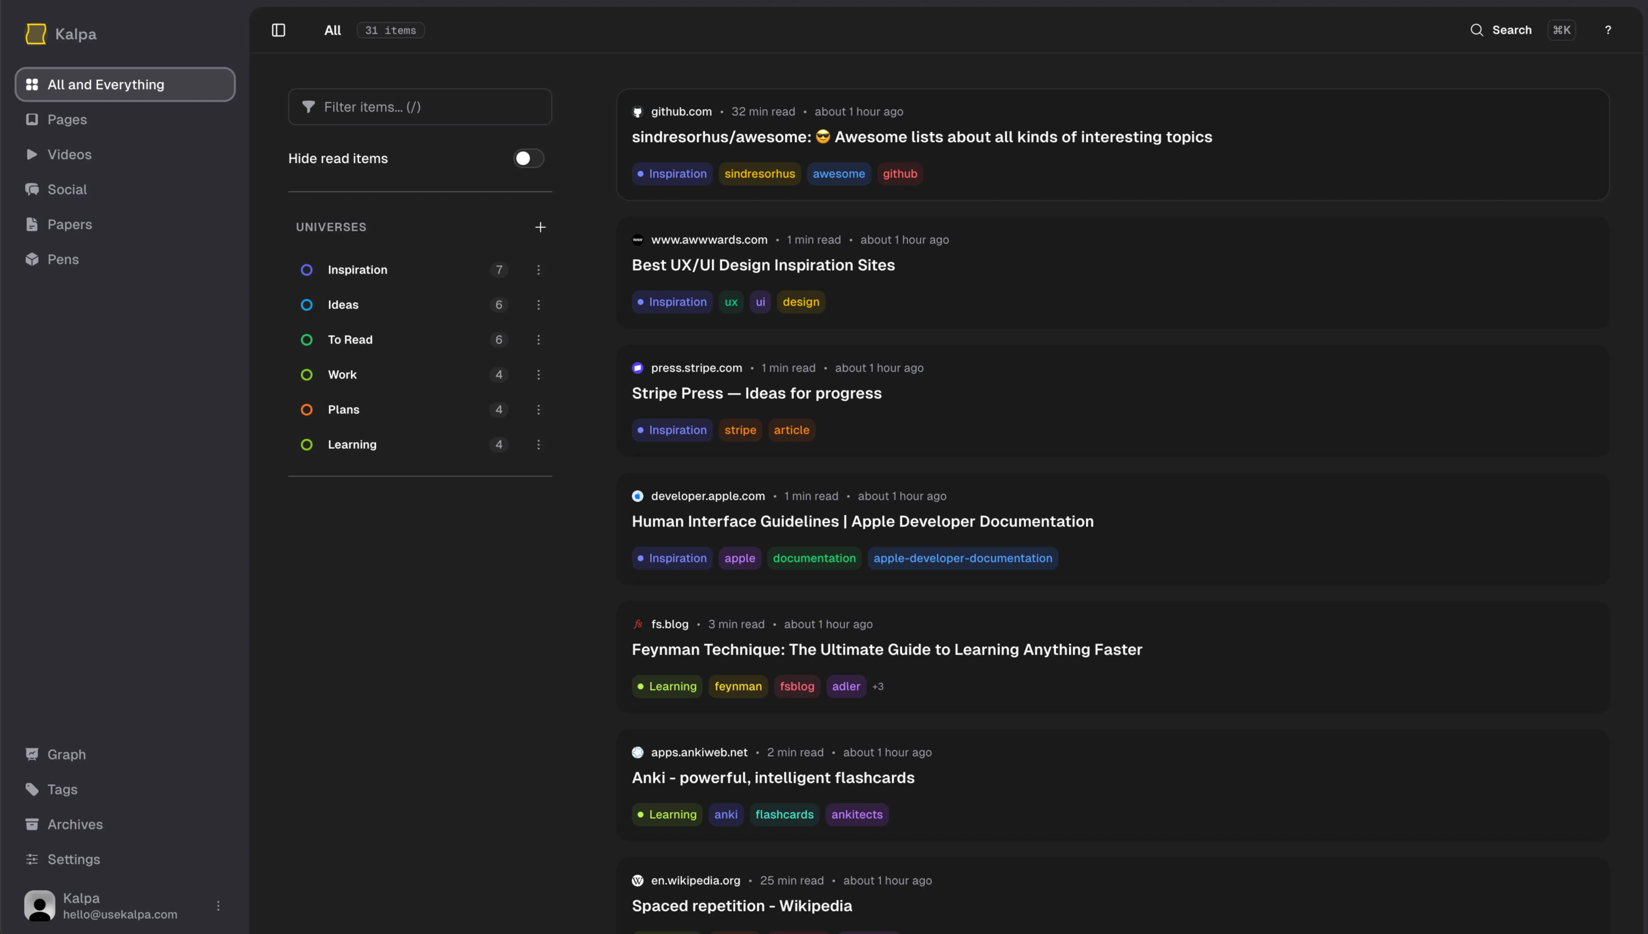Open Tags from the sidebar
The image size is (1648, 934).
tap(62, 789)
